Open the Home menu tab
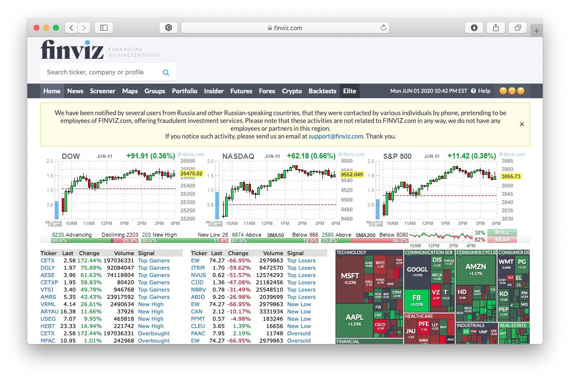This screenshot has height=380, width=570. 52,91
